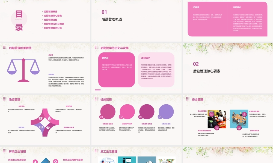This screenshot has width=273, height=163.
Task: Select the balance scale graphic in 后勤管理的重要性 slide
Action: (x=23, y=70)
